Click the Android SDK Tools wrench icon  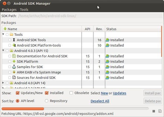coord(14,40)
